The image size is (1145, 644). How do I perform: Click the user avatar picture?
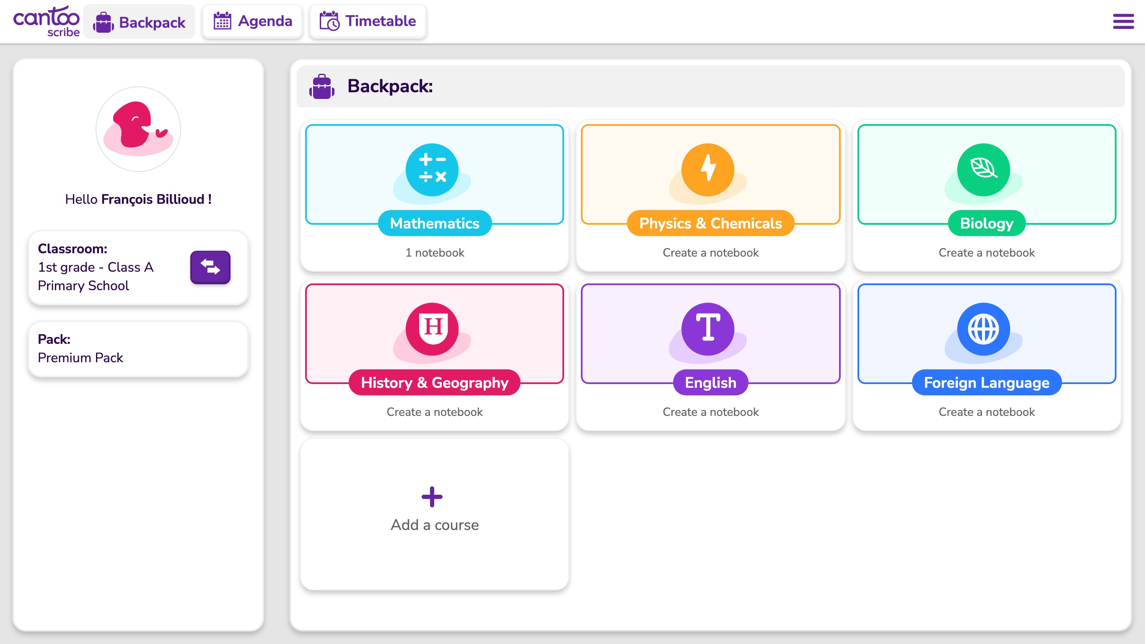point(138,129)
